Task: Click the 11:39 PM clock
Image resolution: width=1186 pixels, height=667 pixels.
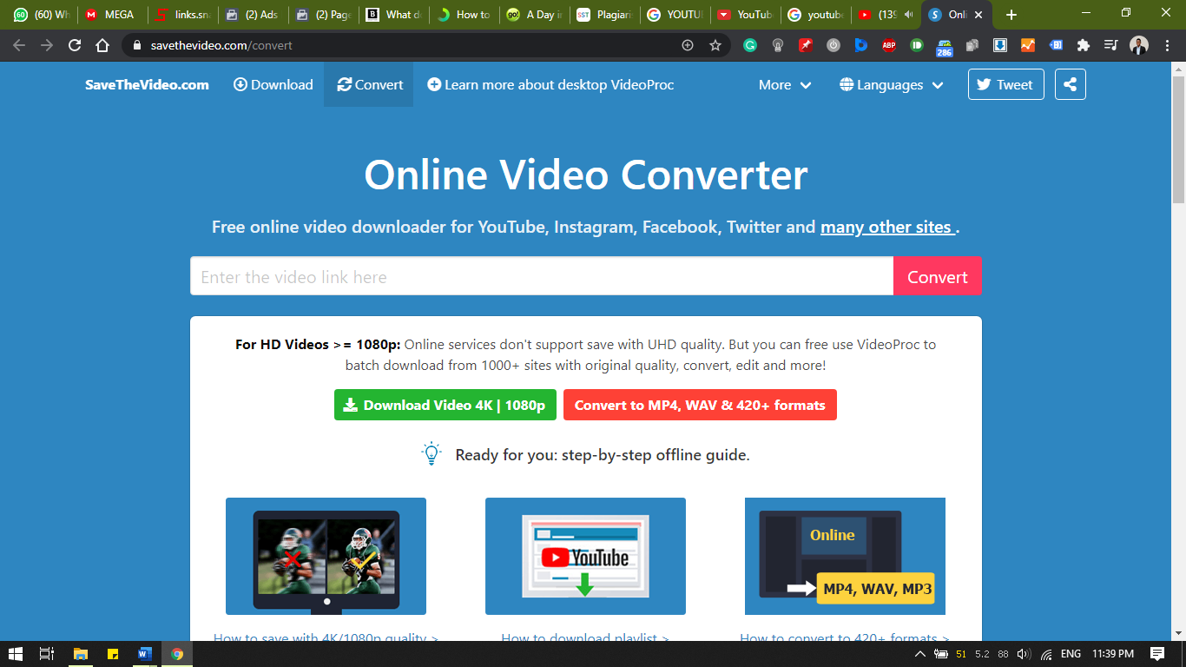Action: [x=1113, y=654]
